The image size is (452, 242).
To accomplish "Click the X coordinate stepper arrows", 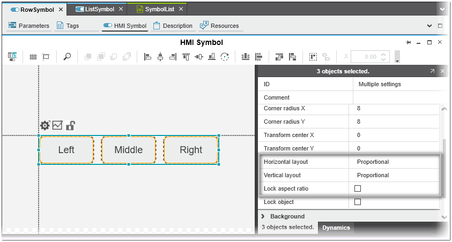I will (383, 57).
